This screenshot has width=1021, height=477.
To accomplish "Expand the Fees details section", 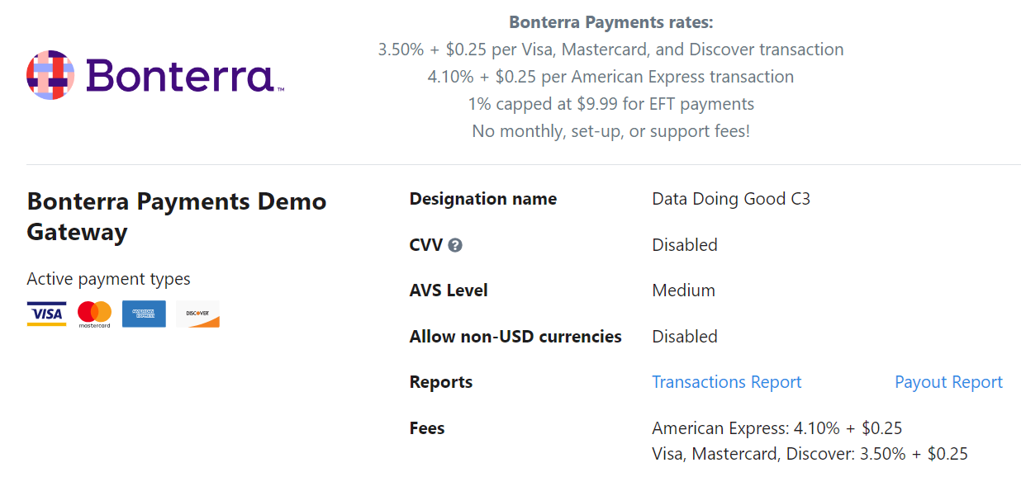I will tap(426, 427).
